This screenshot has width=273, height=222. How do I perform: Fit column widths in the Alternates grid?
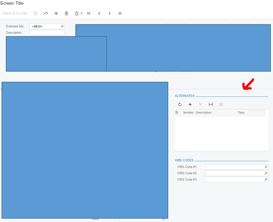[x=210, y=104]
